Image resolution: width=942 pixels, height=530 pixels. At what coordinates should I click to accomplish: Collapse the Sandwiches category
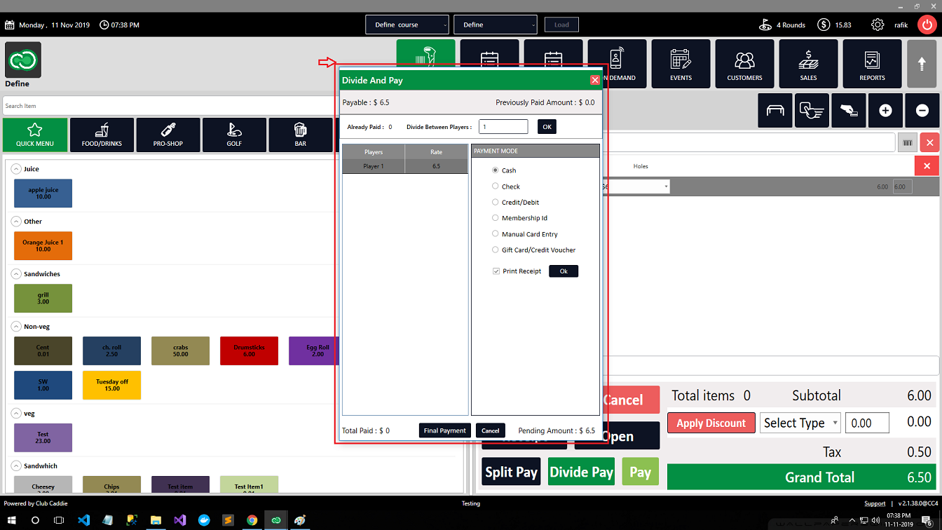(x=16, y=274)
